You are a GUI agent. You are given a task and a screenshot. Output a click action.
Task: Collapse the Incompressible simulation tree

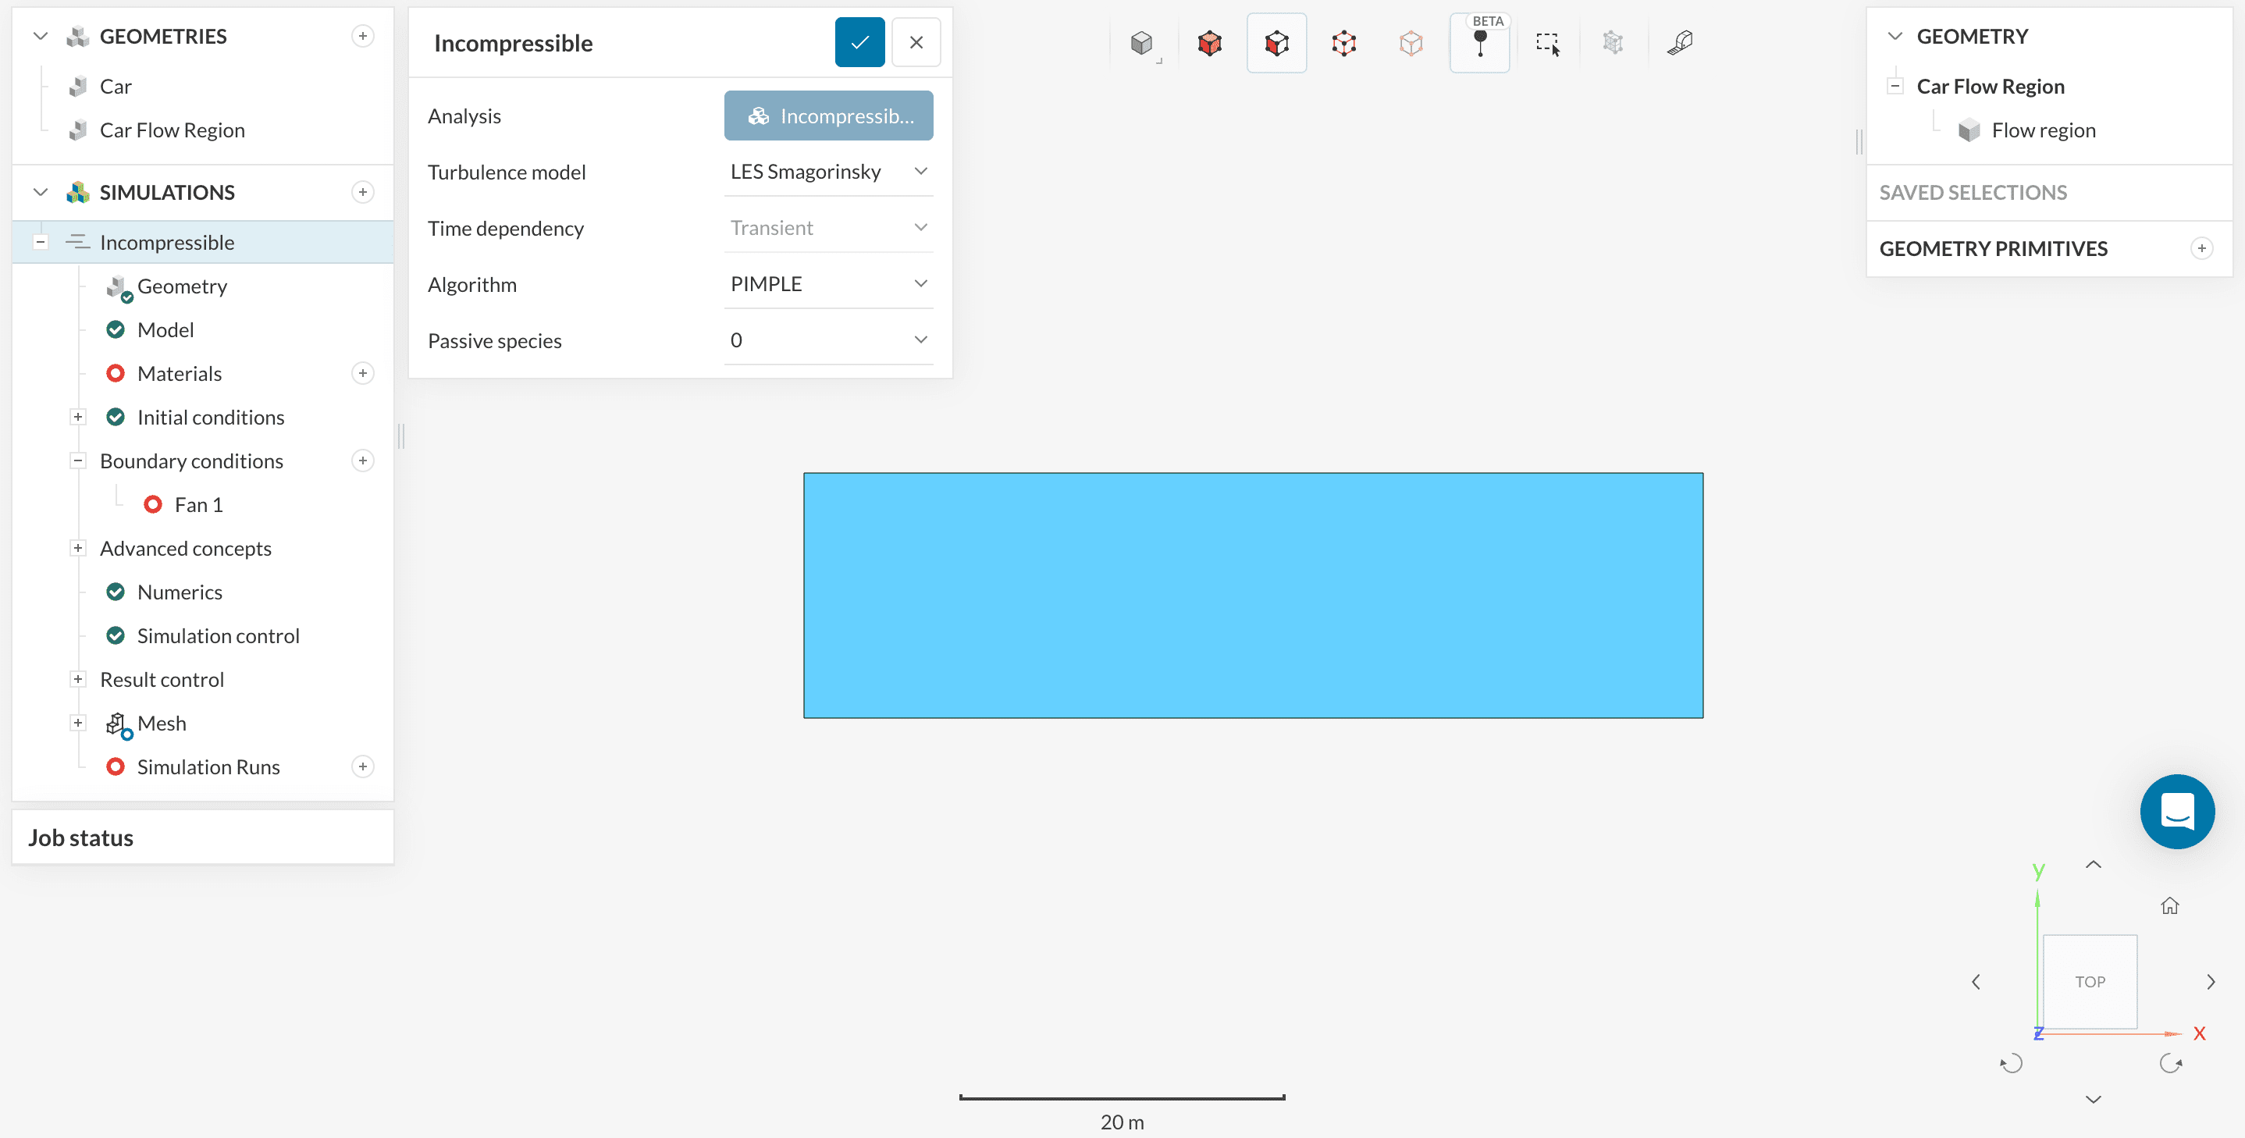[40, 242]
